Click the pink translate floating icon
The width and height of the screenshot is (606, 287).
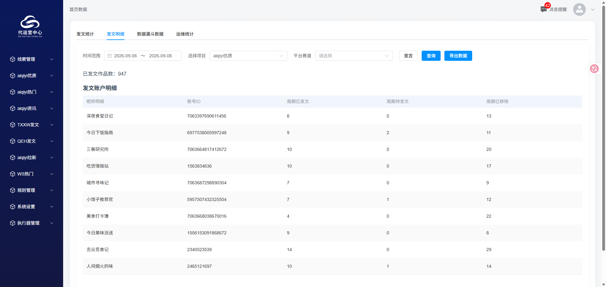pos(594,69)
